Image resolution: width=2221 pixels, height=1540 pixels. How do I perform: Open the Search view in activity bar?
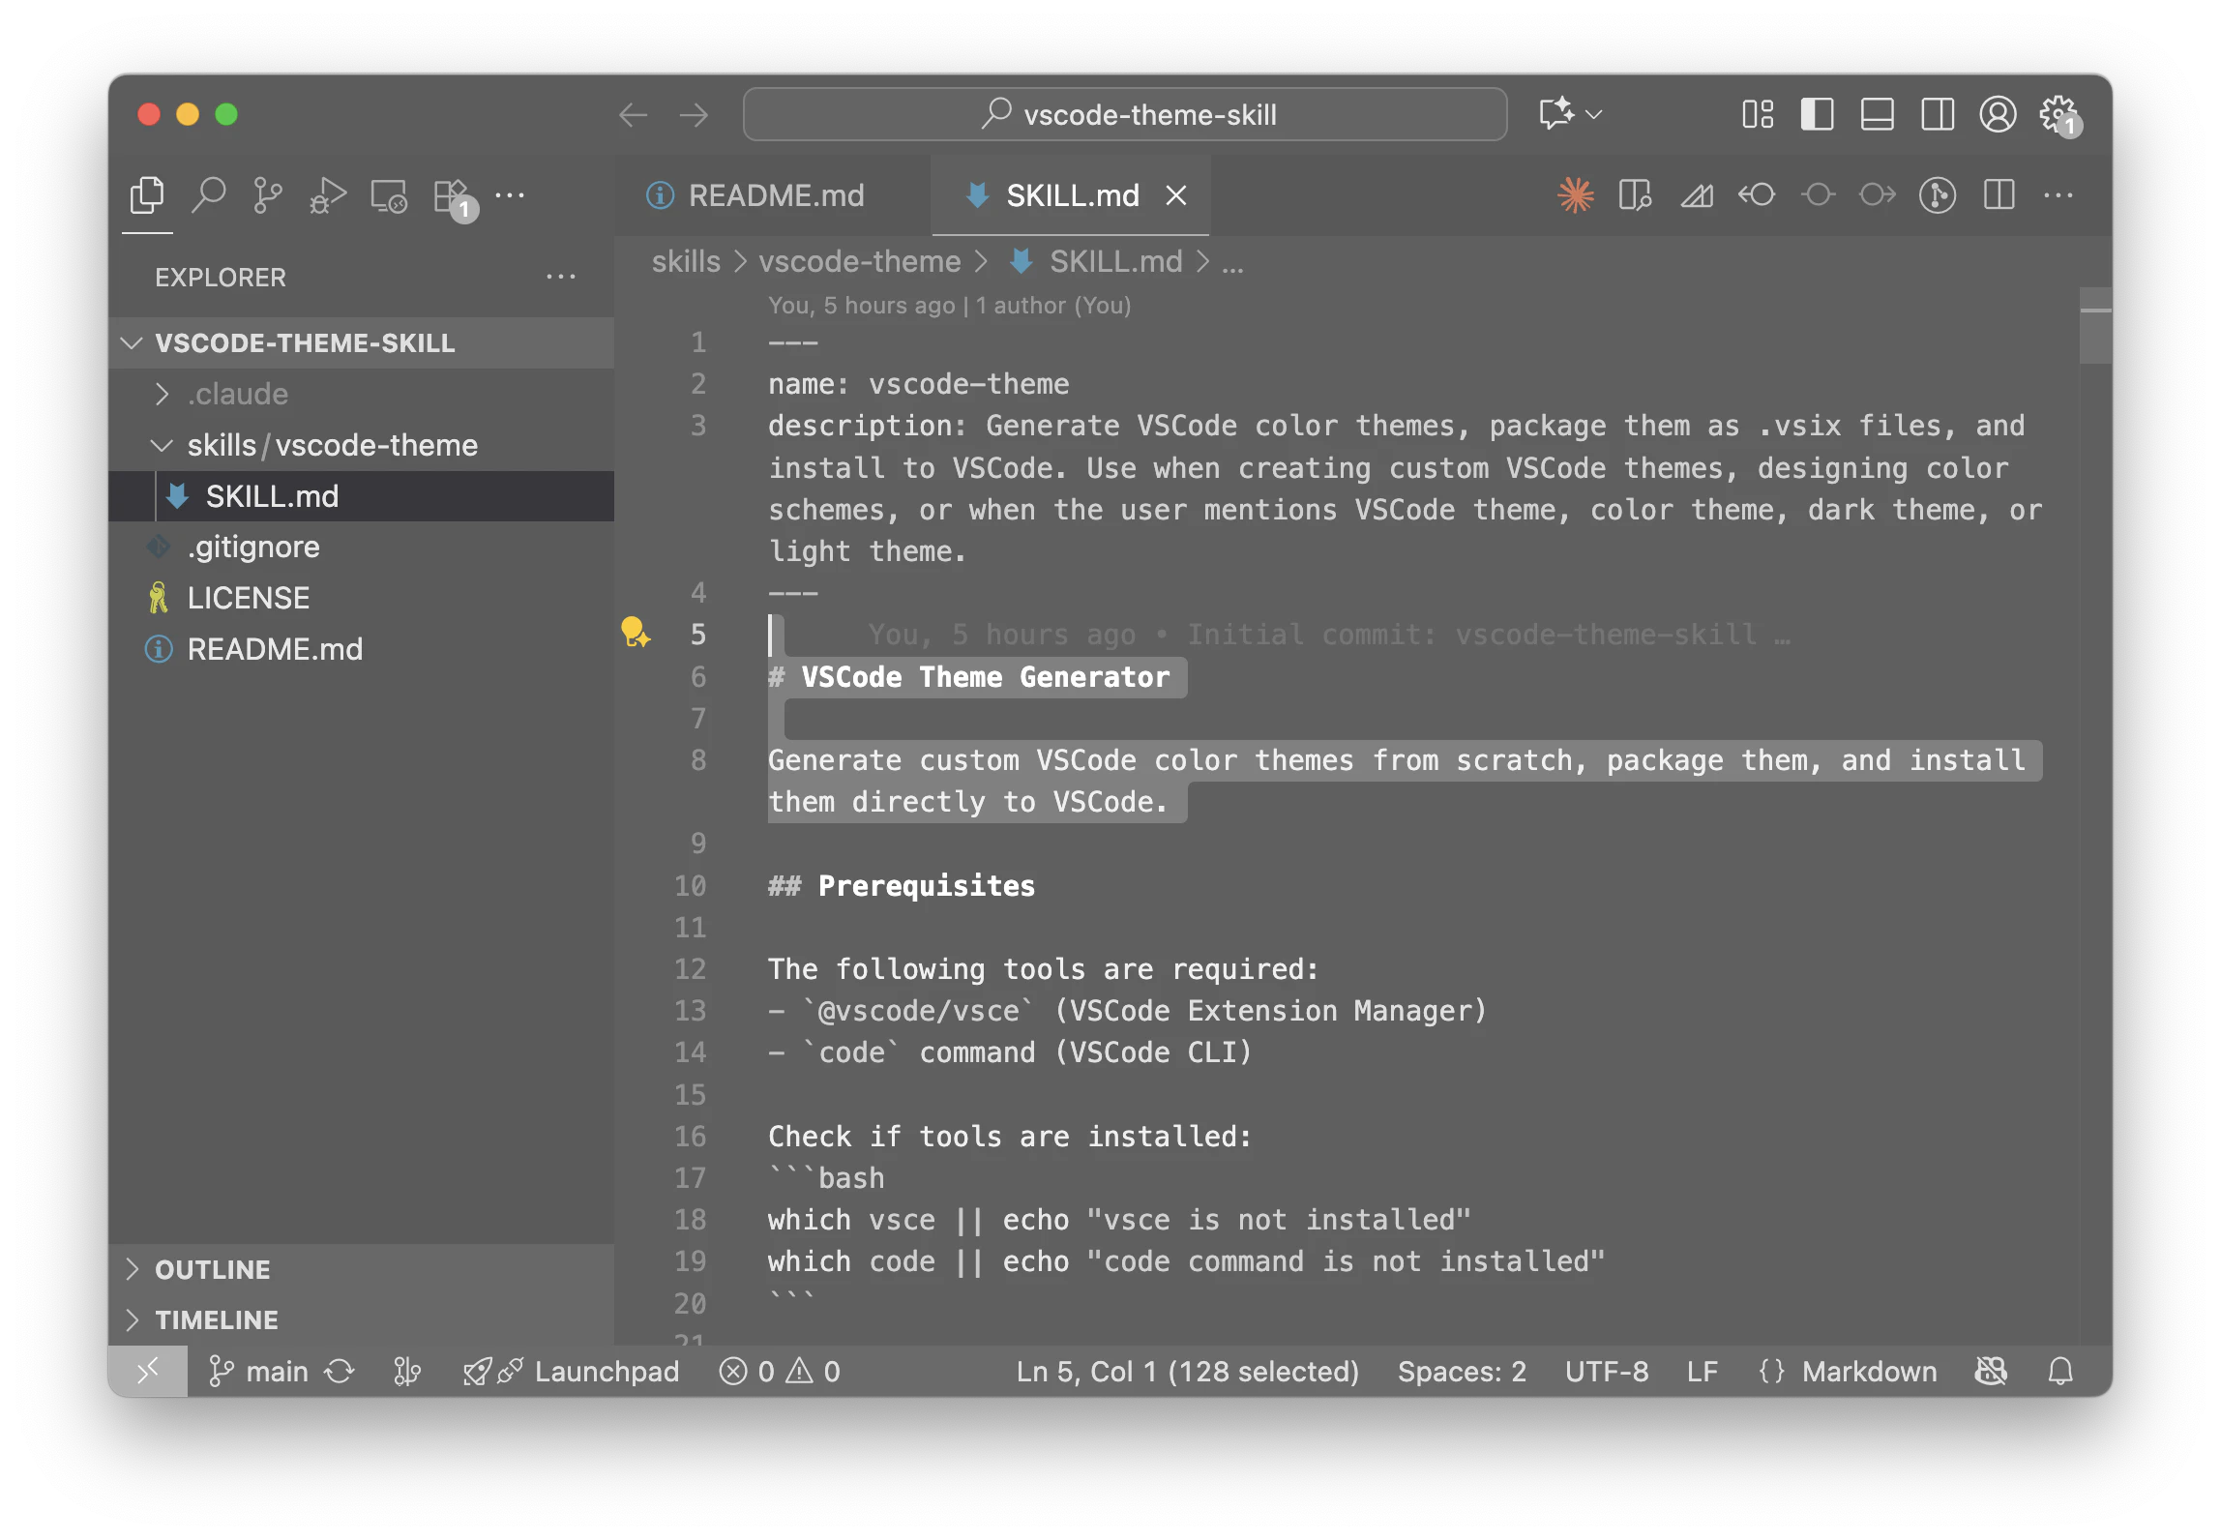(x=208, y=196)
